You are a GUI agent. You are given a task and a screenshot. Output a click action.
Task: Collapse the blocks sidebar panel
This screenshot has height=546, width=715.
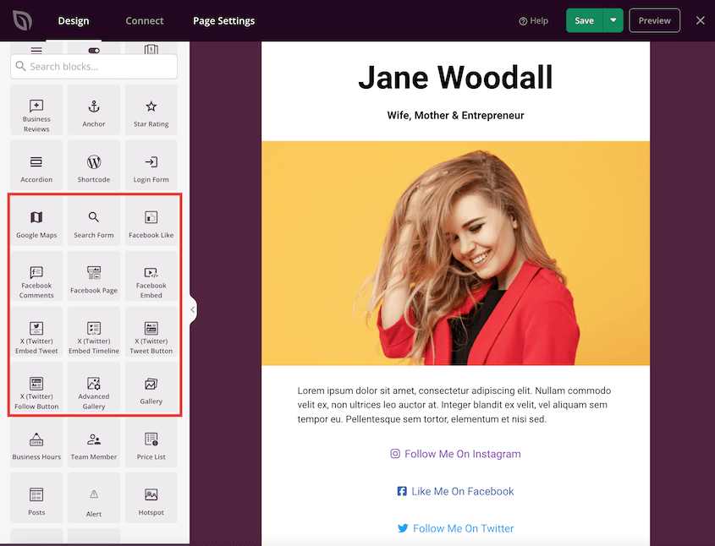pyautogui.click(x=191, y=309)
